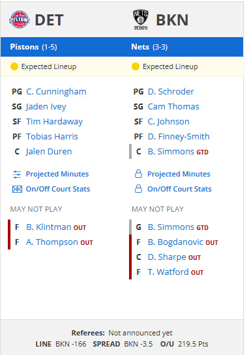Open C. Cunningham player page

coord(56,92)
